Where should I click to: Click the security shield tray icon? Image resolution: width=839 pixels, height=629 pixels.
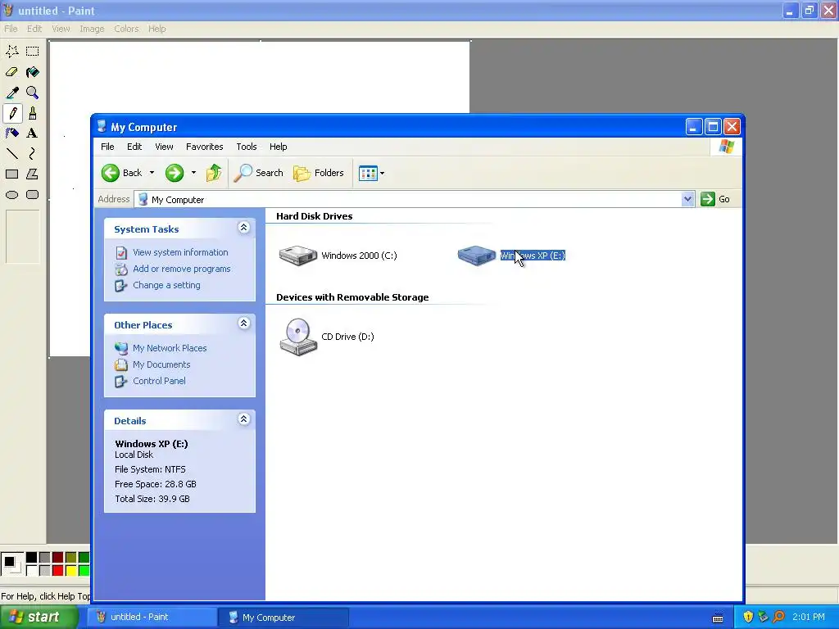(748, 618)
